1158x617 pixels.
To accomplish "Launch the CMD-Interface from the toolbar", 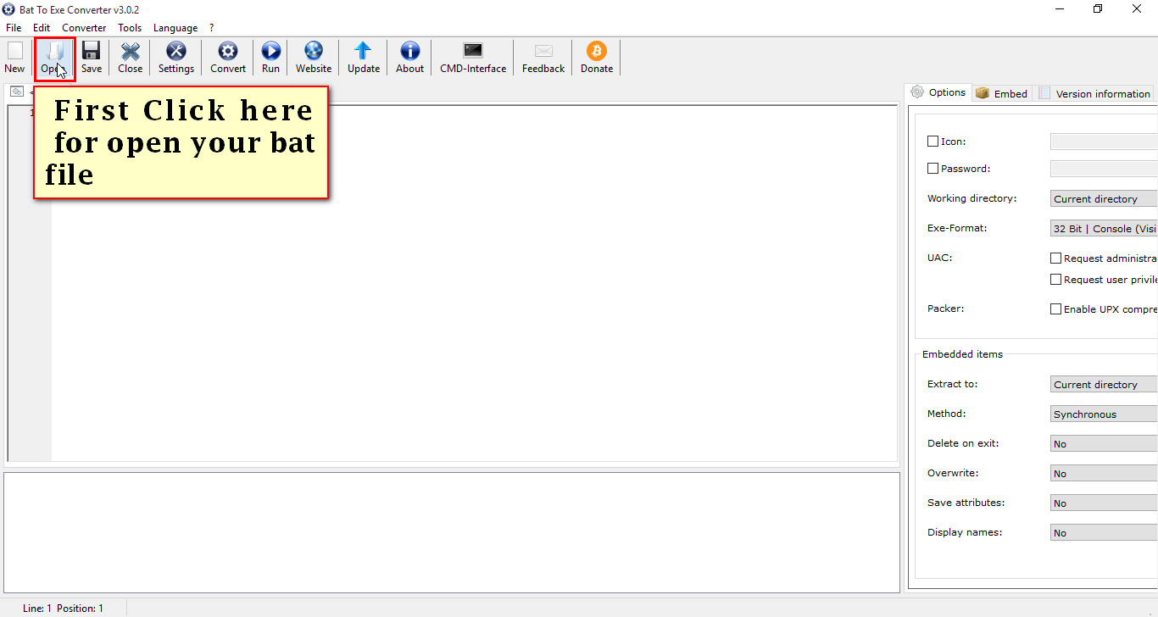I will 473,58.
